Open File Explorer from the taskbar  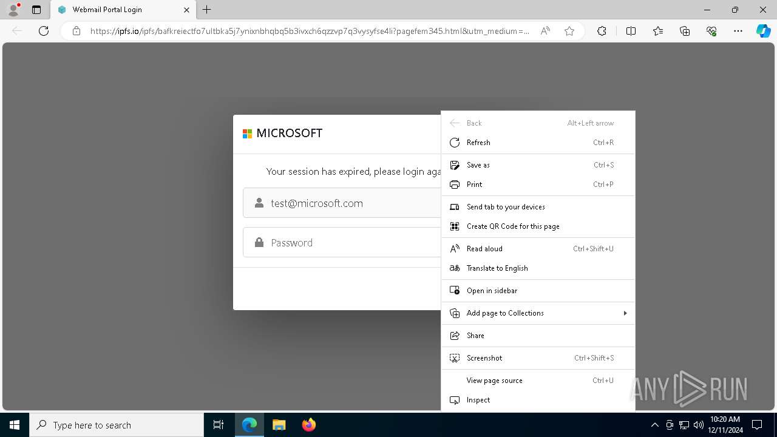click(x=279, y=425)
